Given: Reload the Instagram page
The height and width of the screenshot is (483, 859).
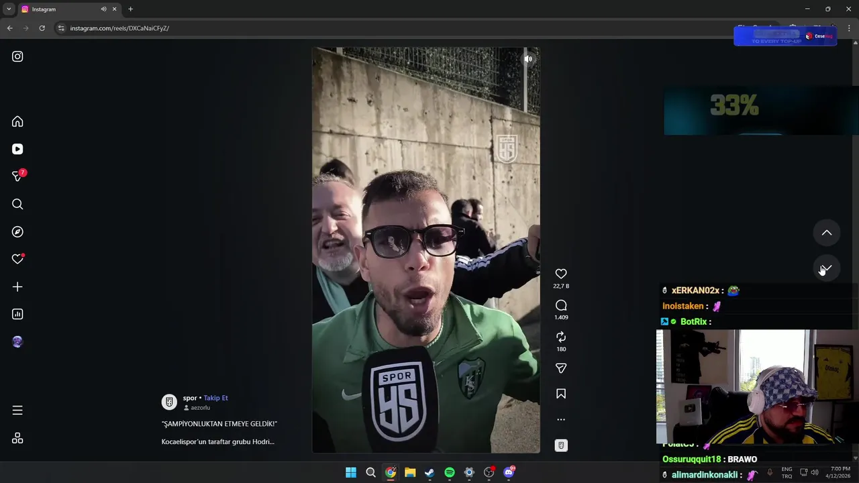Looking at the screenshot, I should coord(42,28).
